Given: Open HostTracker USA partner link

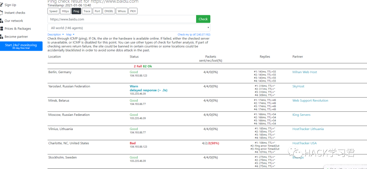Looking at the screenshot, I should [x=304, y=143].
